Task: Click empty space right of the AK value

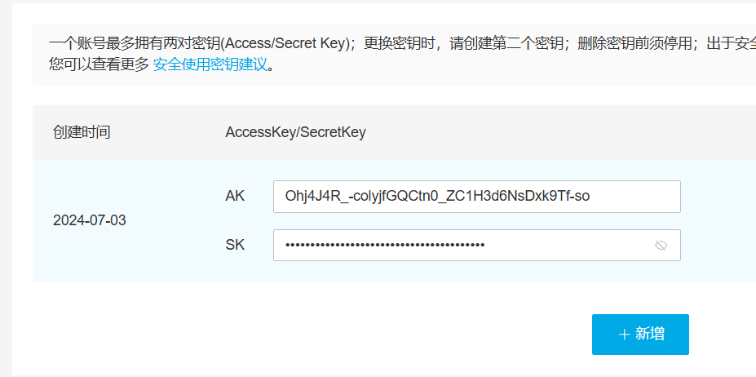Action: [x=634, y=197]
